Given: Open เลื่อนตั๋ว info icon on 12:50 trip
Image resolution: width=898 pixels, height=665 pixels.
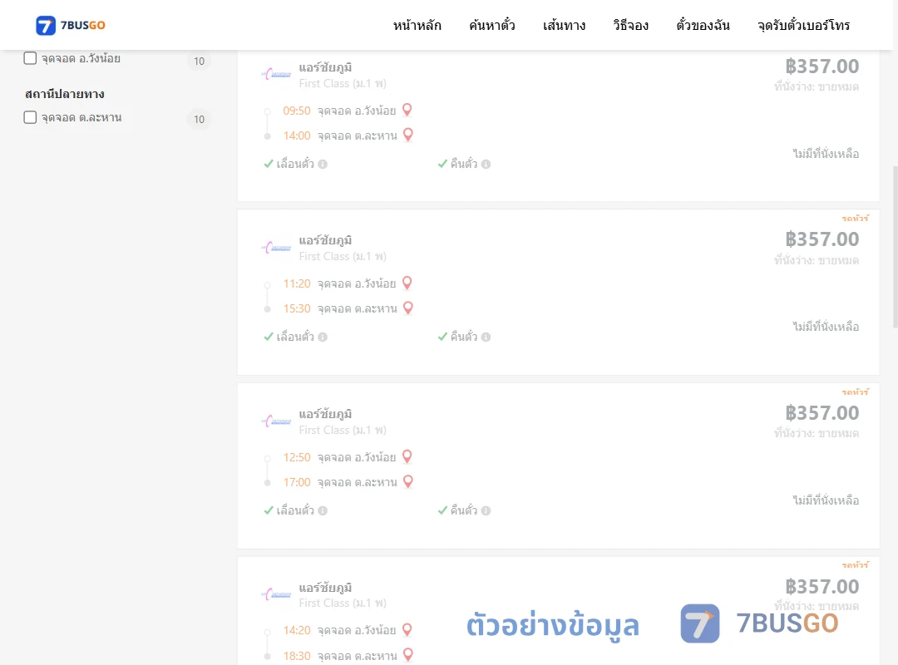Looking at the screenshot, I should [323, 511].
